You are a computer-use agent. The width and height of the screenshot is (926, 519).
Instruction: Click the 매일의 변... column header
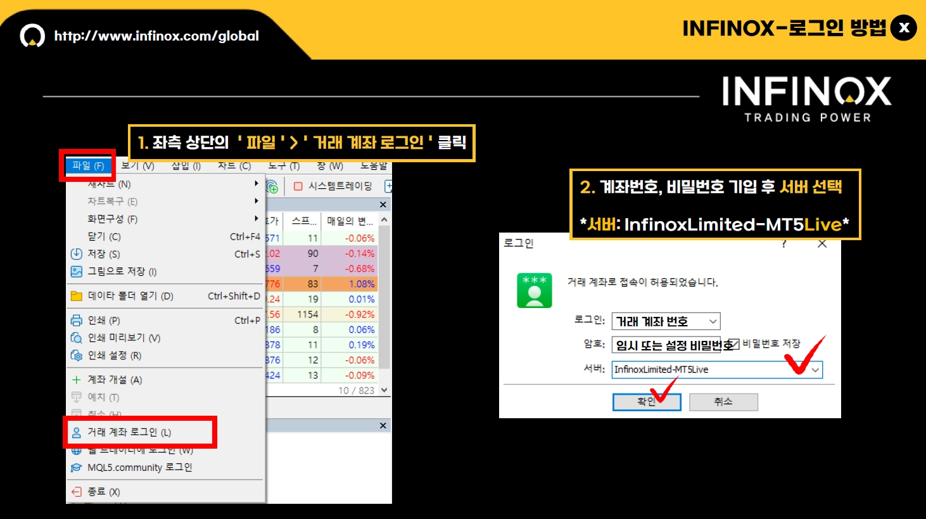point(350,221)
